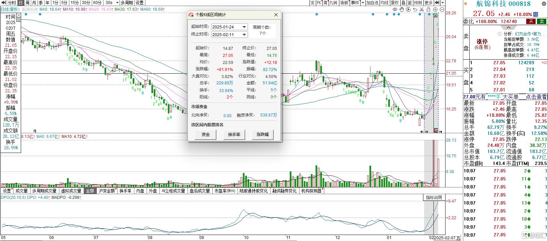Click the 叠 overlay toolbar item
This screenshot has height=241, width=548.
(404, 3)
